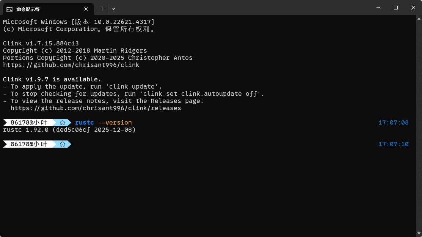This screenshot has width=422, height=237.
Task: Click the home icon in the empty prompt
Action: click(x=63, y=144)
